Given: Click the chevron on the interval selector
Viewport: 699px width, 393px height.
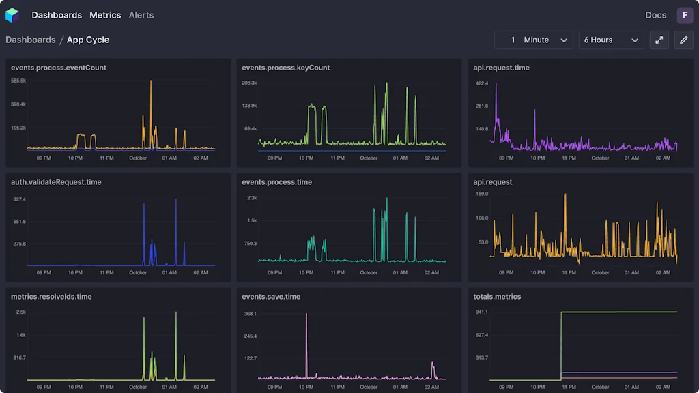Looking at the screenshot, I should tap(565, 40).
